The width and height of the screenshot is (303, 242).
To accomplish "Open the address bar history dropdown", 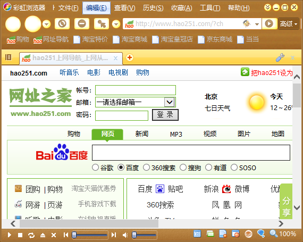I will [257, 24].
